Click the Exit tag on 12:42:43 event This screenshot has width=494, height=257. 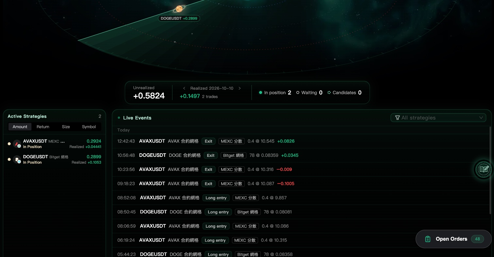coord(208,141)
